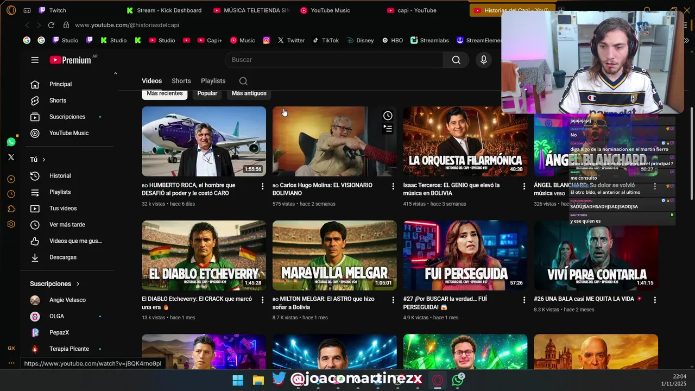The width and height of the screenshot is (695, 391).
Task: Open Opera sidebar player icon
Action: [11, 179]
